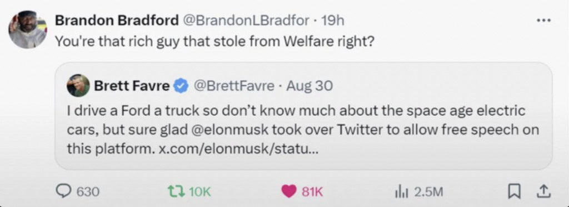569x207 pixels.
Task: Click Brett Favre's blue verified badge
Action: (x=181, y=86)
